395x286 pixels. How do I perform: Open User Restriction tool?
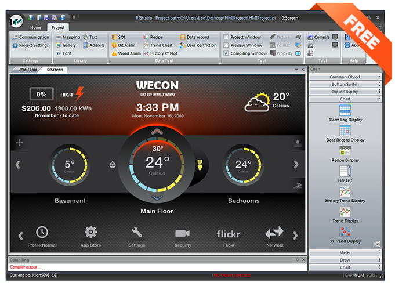coord(198,45)
